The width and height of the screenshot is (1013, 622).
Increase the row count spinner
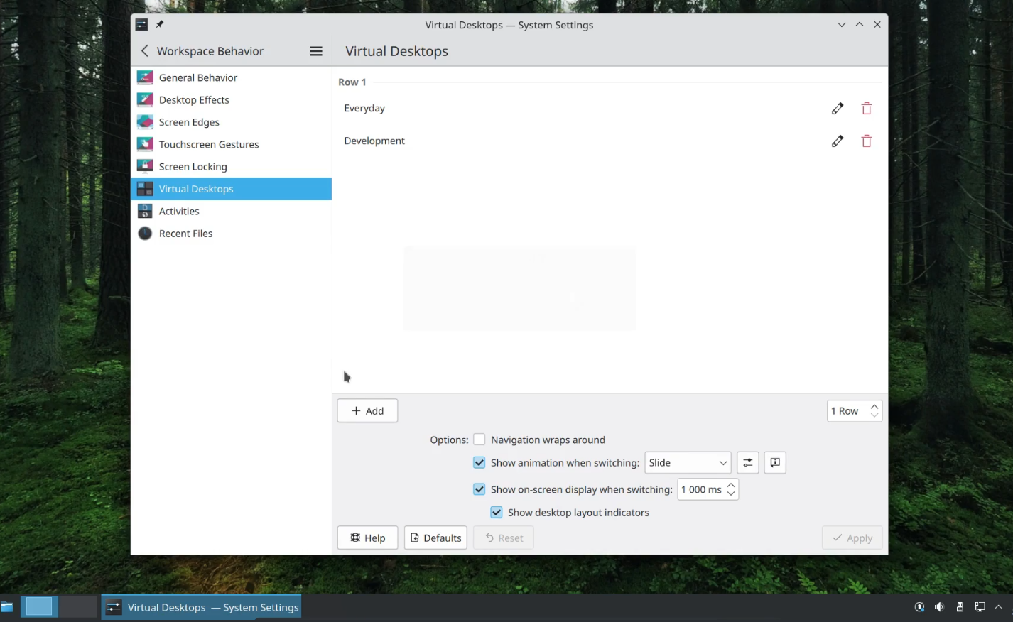click(x=874, y=407)
